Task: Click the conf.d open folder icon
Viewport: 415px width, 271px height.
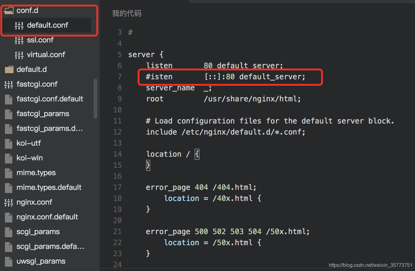Action: (x=9, y=10)
